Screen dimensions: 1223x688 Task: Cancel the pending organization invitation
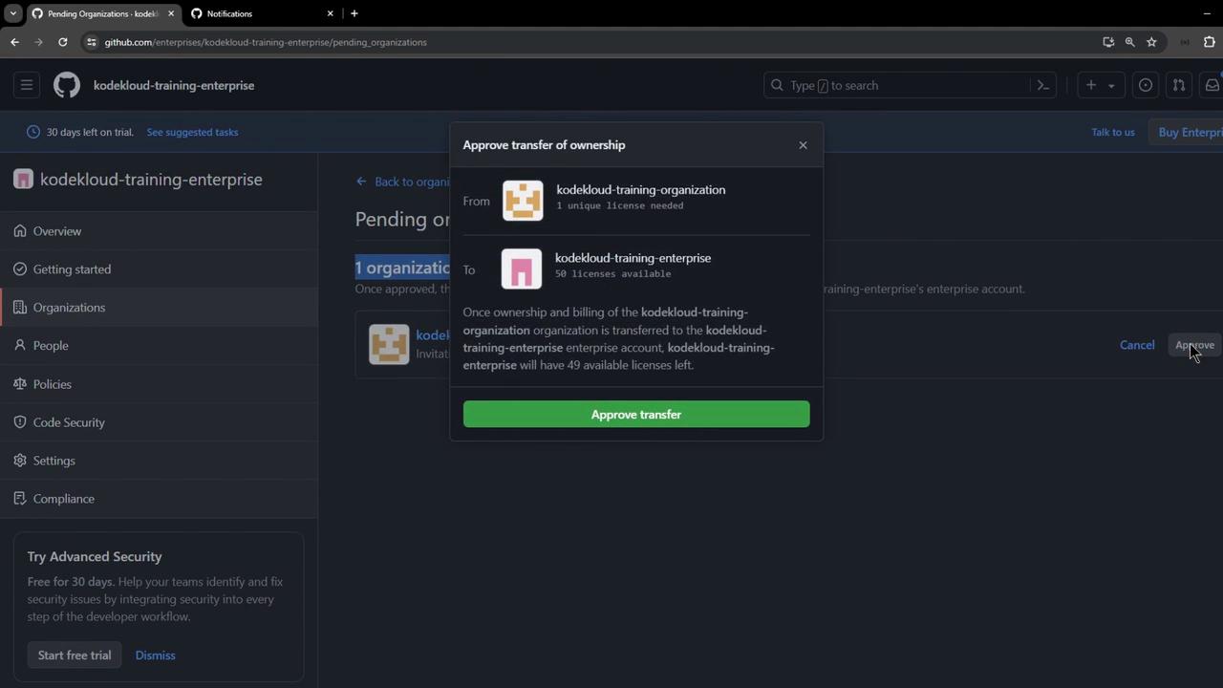(1137, 345)
